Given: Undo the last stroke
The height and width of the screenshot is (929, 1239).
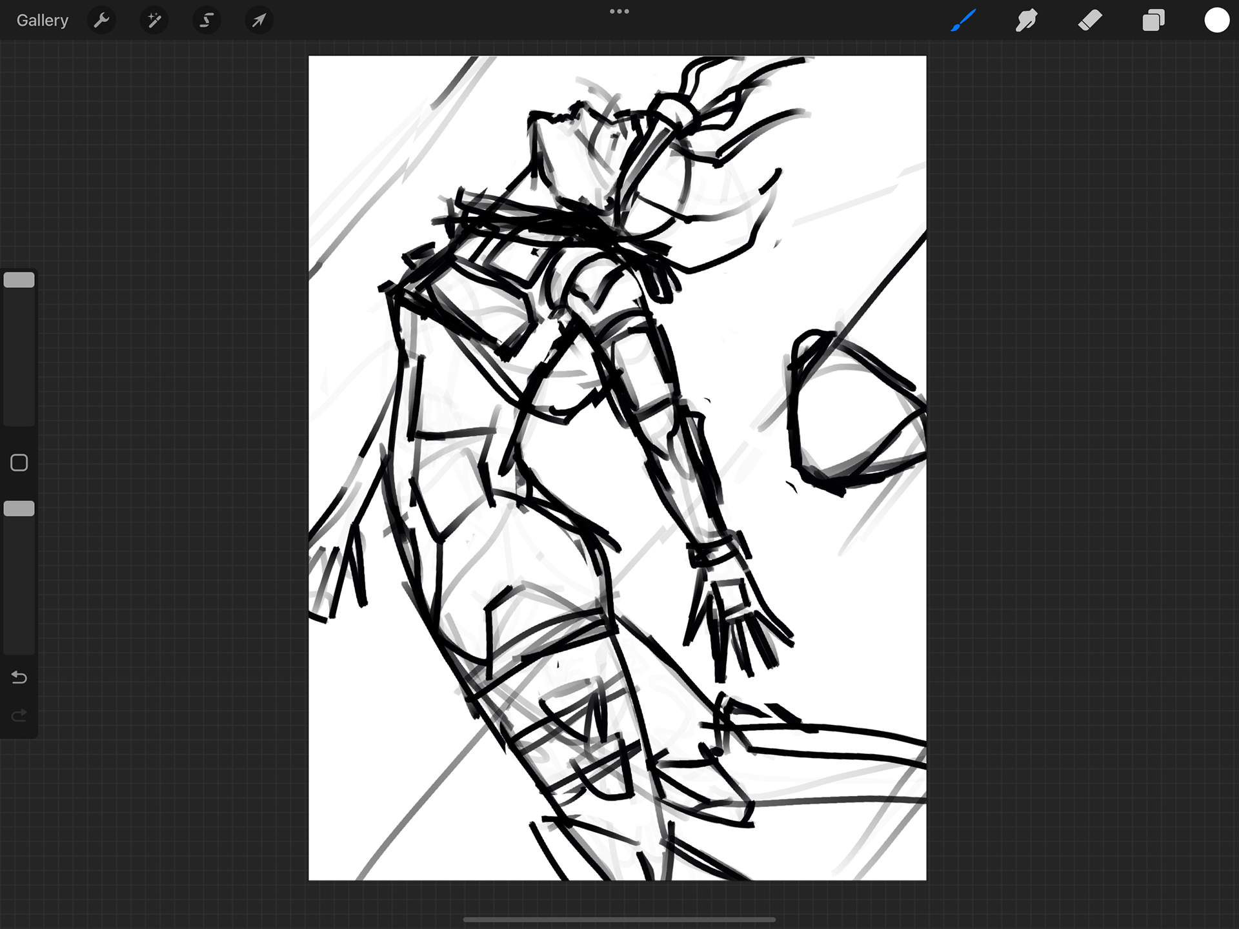Looking at the screenshot, I should coord(19,677).
